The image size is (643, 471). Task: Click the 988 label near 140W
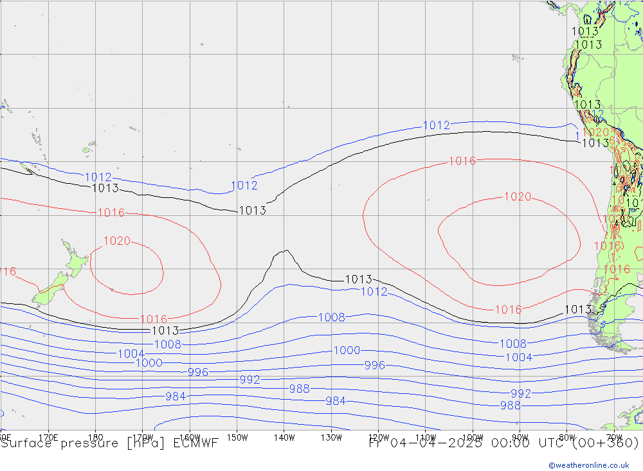(x=300, y=389)
